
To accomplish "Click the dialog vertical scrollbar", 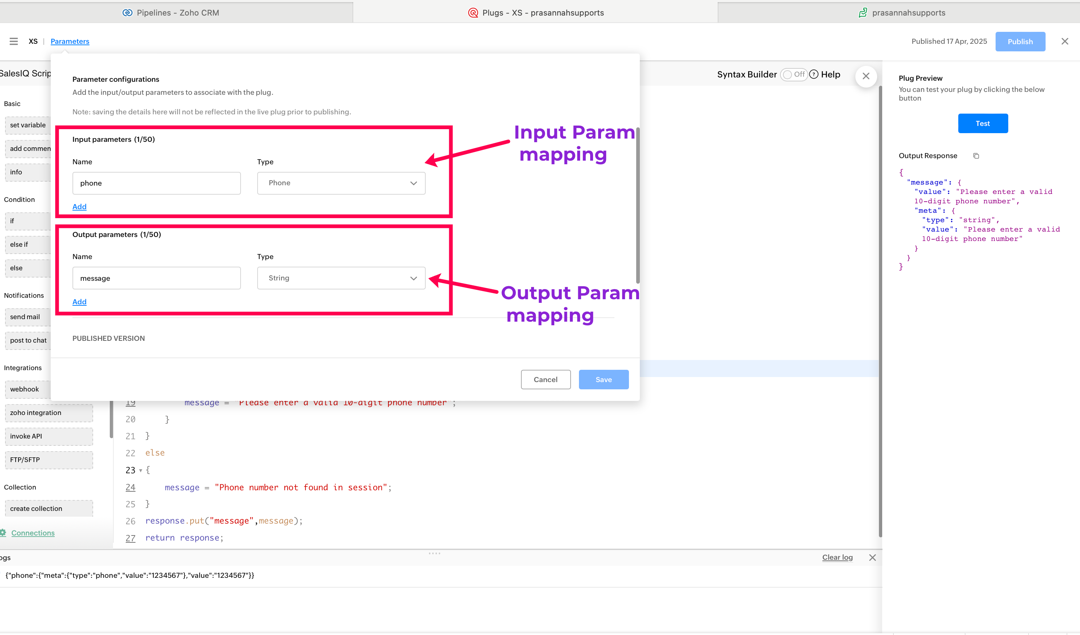I will click(637, 206).
